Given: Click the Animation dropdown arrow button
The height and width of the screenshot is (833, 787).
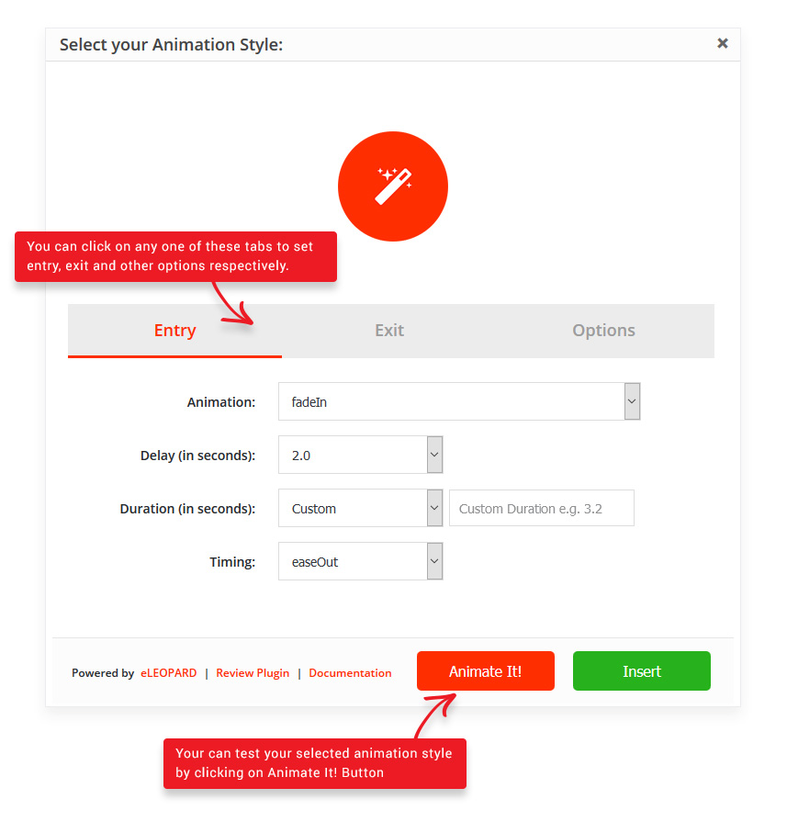Looking at the screenshot, I should [x=632, y=401].
